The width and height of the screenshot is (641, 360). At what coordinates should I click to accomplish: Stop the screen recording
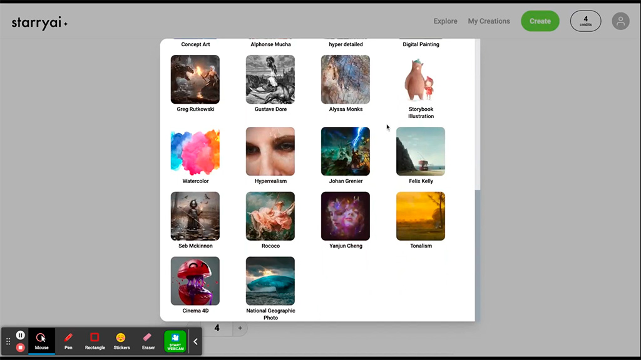pyautogui.click(x=21, y=347)
